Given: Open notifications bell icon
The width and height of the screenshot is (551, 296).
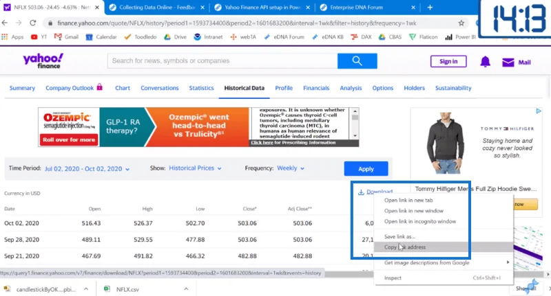Looking at the screenshot, I should 485,62.
